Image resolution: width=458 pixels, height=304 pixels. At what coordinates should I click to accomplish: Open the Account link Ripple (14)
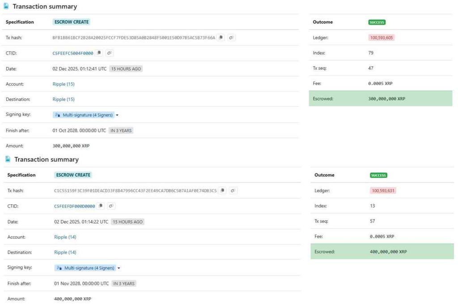pos(65,237)
